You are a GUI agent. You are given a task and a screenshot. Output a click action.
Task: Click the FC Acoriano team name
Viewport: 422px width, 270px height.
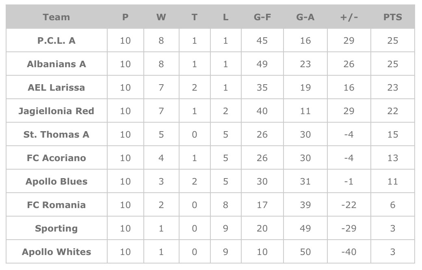56,158
